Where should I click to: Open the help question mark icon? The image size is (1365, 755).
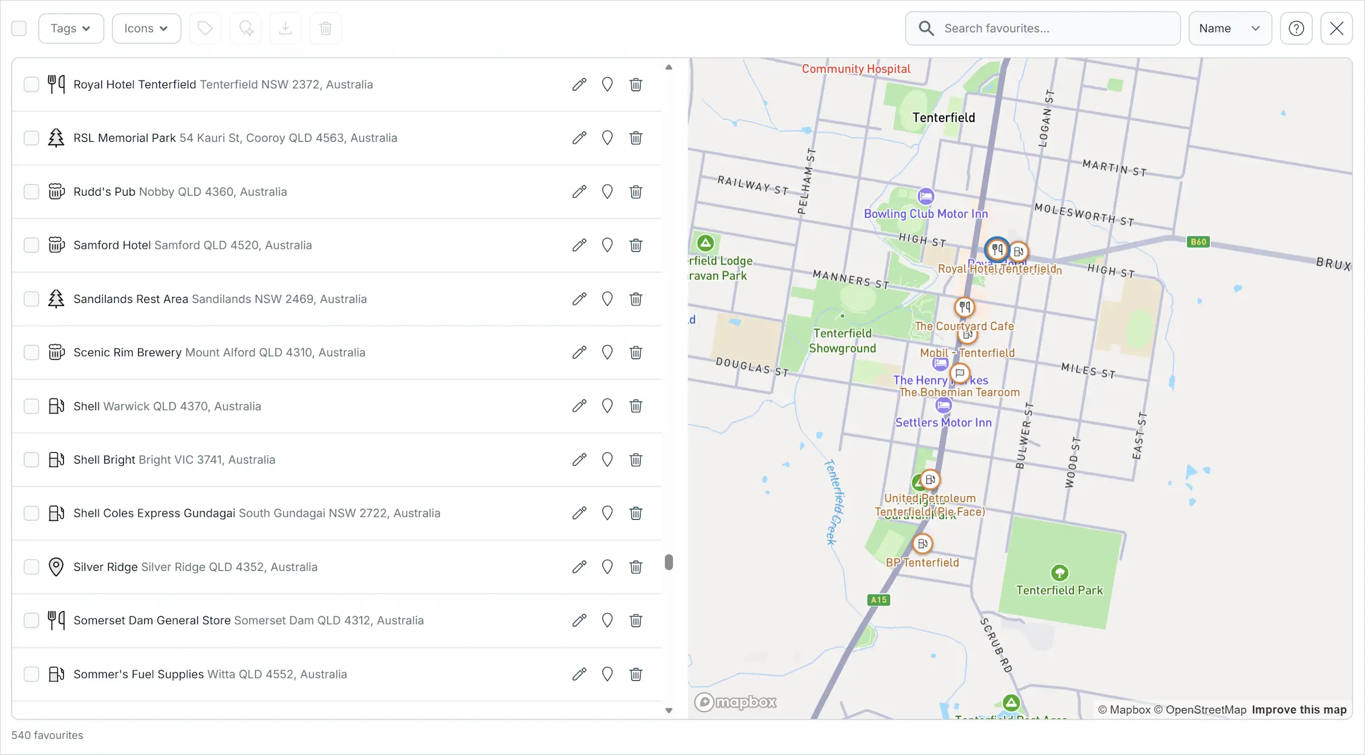pos(1296,28)
